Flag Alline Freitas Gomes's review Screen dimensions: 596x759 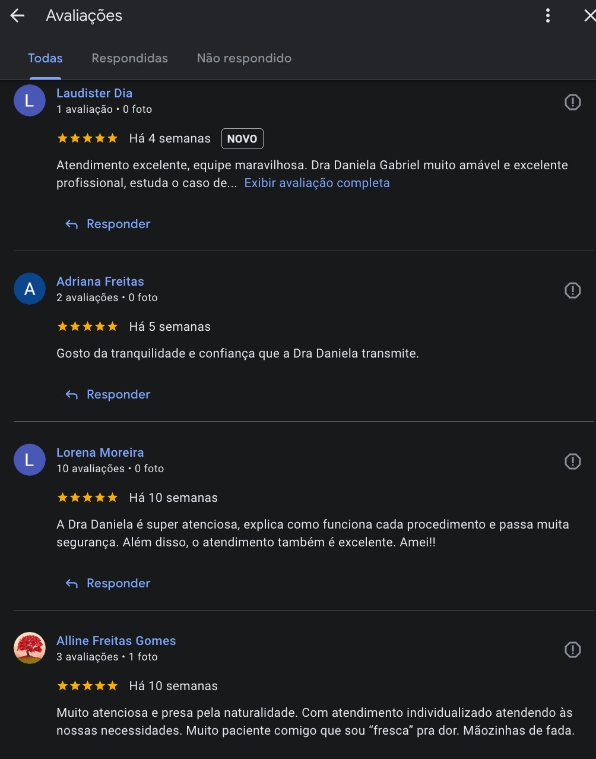click(x=572, y=650)
